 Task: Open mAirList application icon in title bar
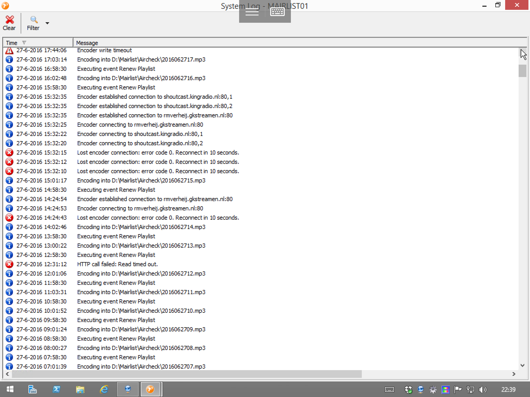pos(5,5)
